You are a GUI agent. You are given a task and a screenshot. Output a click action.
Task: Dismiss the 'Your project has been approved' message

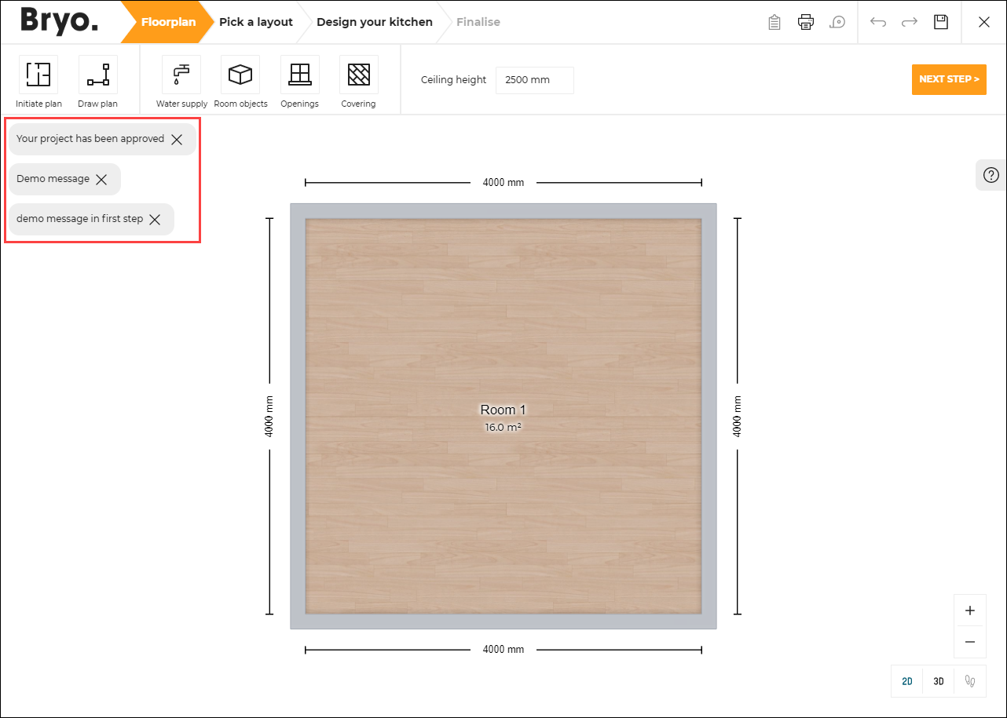177,140
